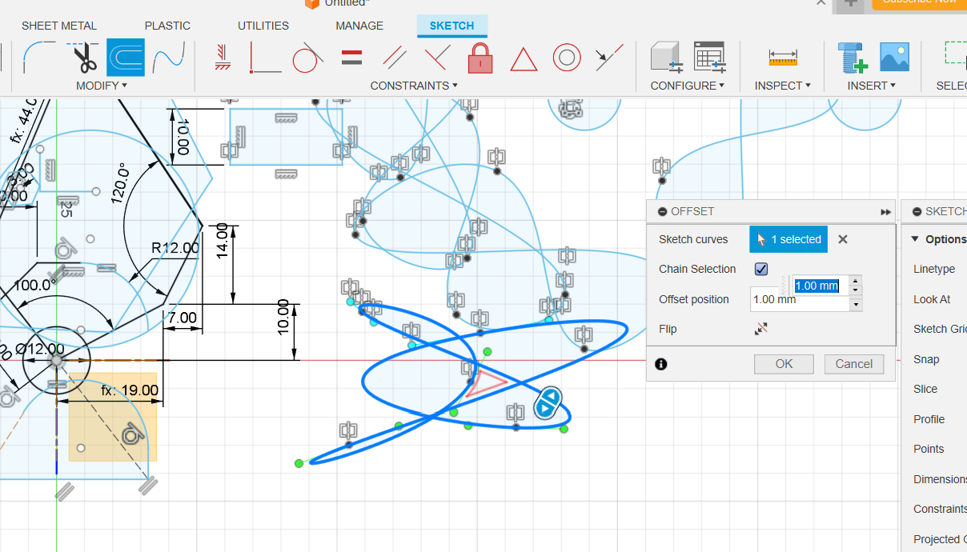Apply the Parallel constraint
967x552 pixels.
pos(394,58)
